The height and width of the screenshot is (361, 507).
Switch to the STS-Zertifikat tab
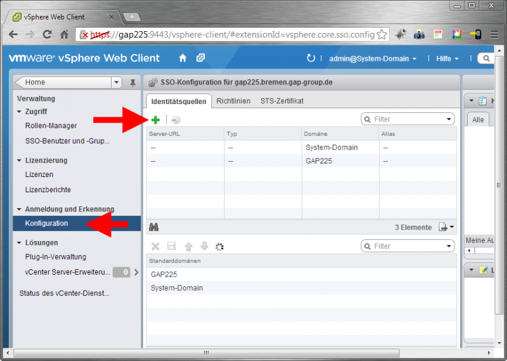pos(282,101)
